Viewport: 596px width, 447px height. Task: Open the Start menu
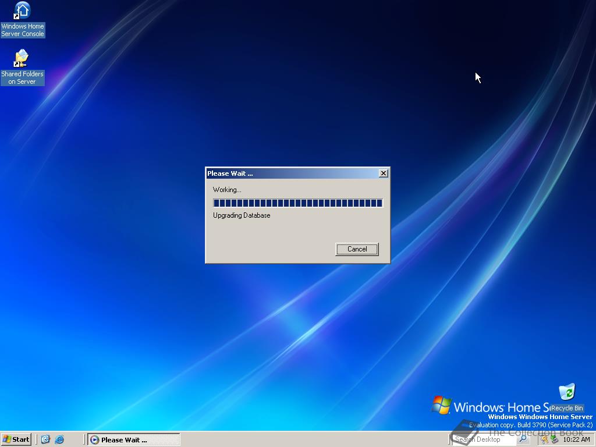click(x=16, y=439)
